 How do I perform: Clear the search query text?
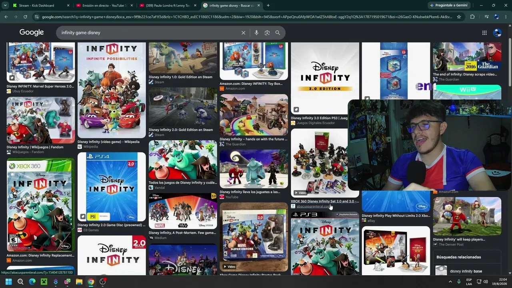(x=243, y=33)
